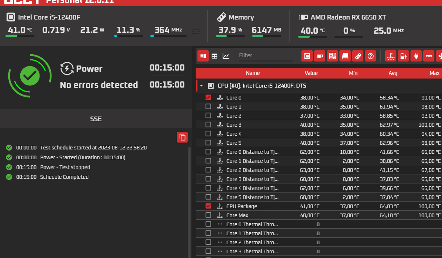Uncheck the CPU Package checkbox
Viewport: 442px width, 258px height.
[x=208, y=206]
